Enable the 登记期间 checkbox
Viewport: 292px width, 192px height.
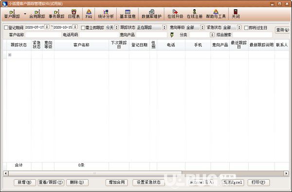[6, 28]
